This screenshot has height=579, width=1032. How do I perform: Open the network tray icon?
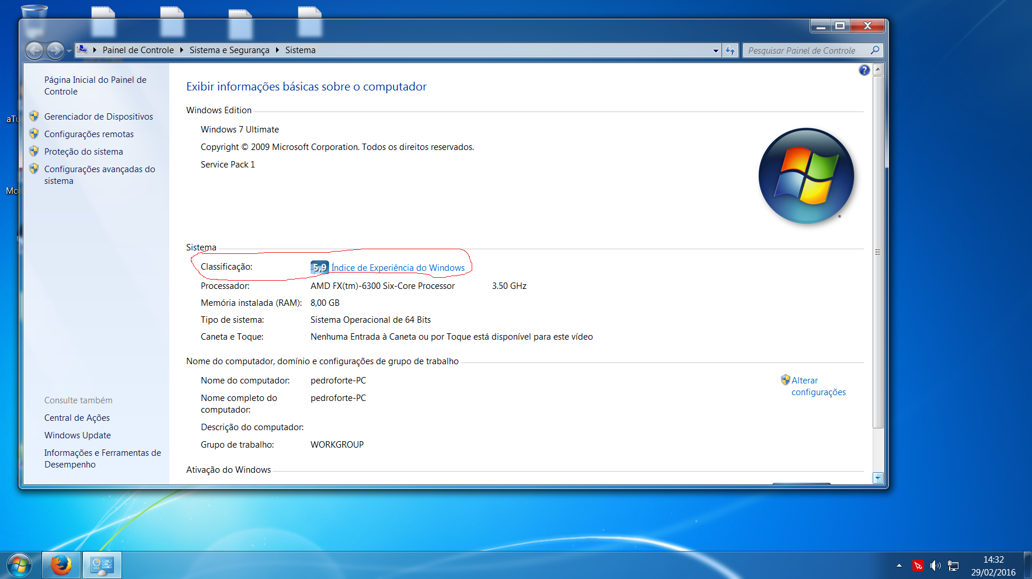click(953, 566)
